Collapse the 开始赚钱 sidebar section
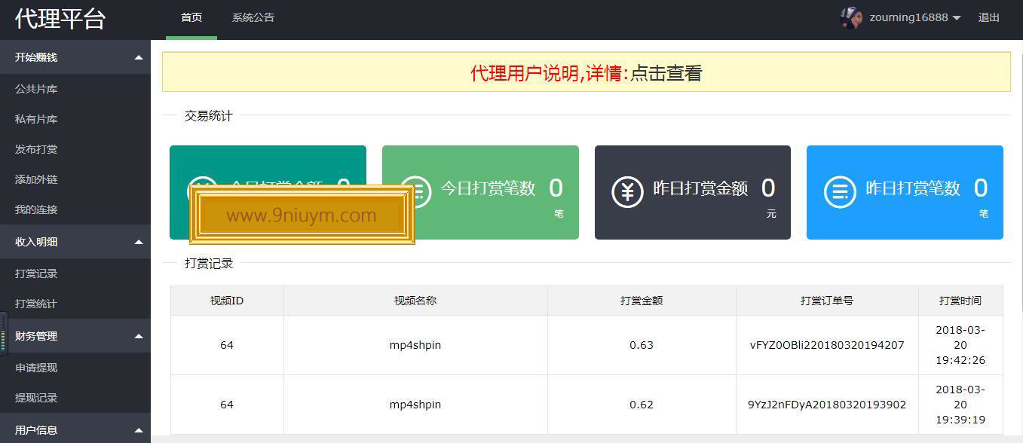 click(139, 57)
